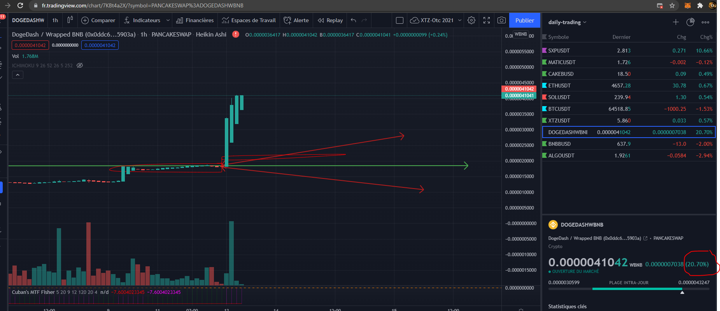Add a symbol to the watchlist

pyautogui.click(x=676, y=22)
